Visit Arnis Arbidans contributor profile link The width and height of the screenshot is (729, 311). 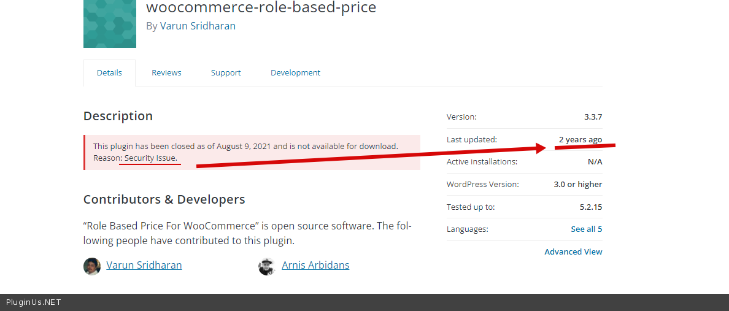click(x=315, y=265)
